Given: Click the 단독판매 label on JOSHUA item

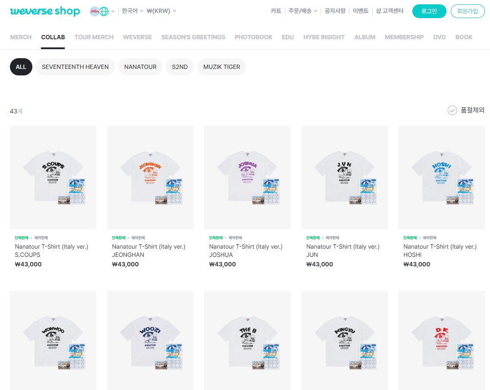Looking at the screenshot, I should click(x=216, y=238).
